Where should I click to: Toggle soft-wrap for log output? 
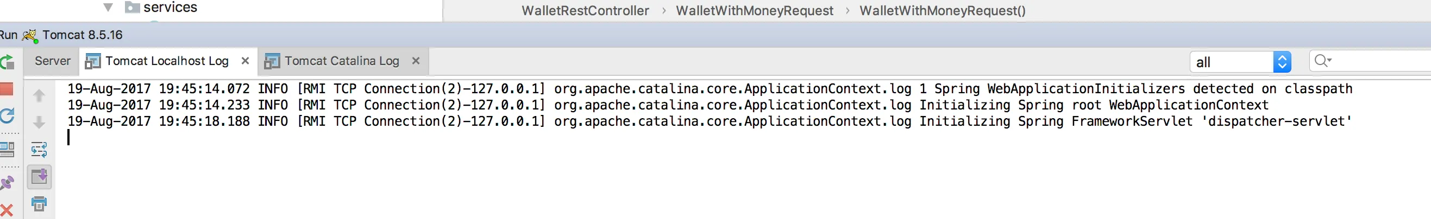[39, 150]
